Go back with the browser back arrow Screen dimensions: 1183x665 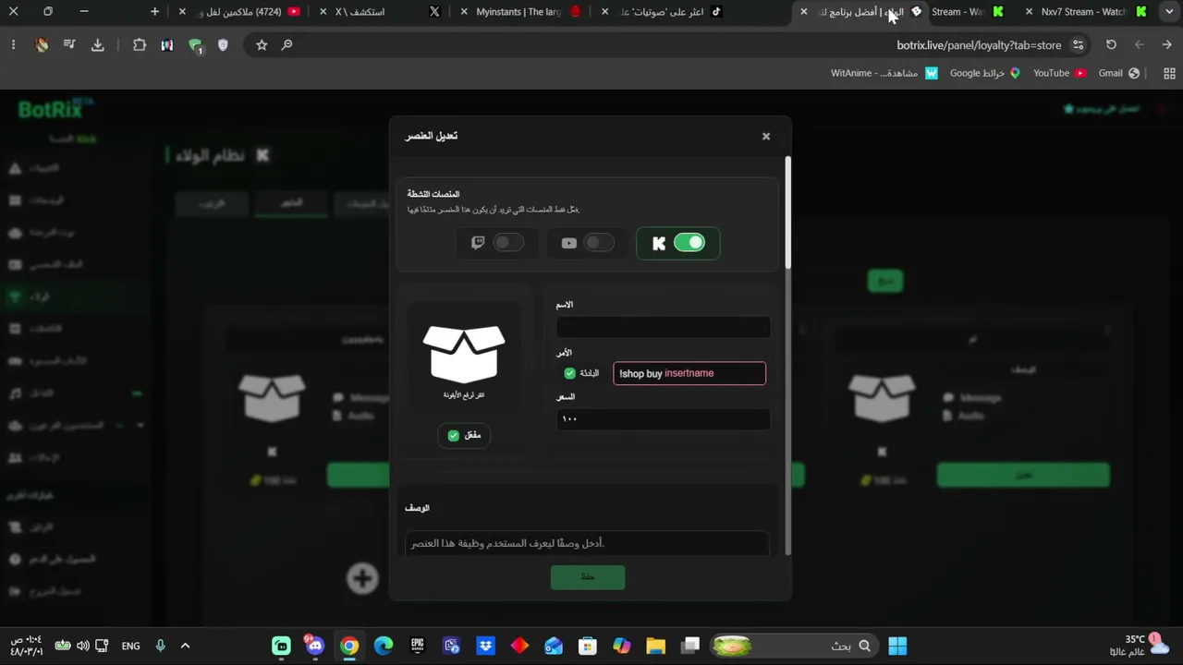click(x=1166, y=44)
